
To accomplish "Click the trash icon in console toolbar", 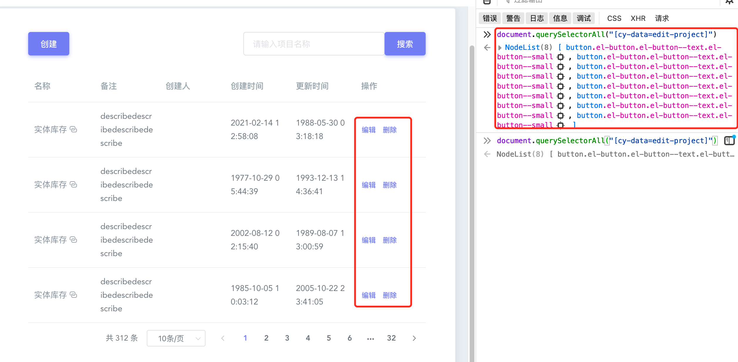I will [487, 2].
